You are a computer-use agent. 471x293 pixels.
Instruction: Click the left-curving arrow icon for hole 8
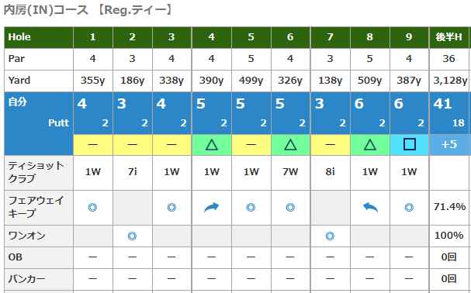(370, 207)
